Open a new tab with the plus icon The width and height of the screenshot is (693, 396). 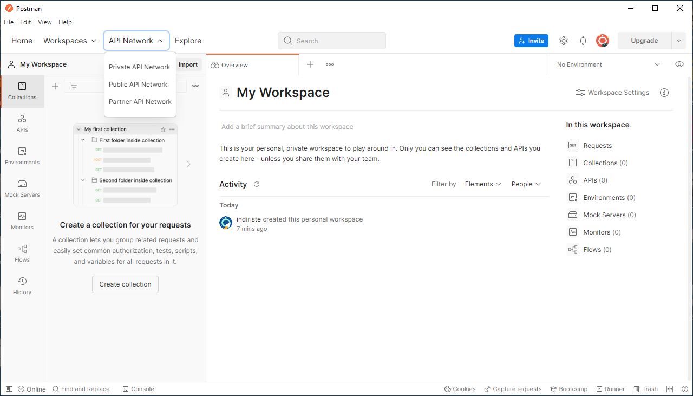[310, 64]
